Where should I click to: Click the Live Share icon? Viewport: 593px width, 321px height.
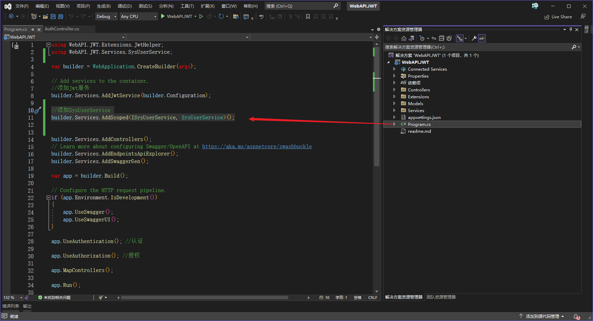click(558, 17)
